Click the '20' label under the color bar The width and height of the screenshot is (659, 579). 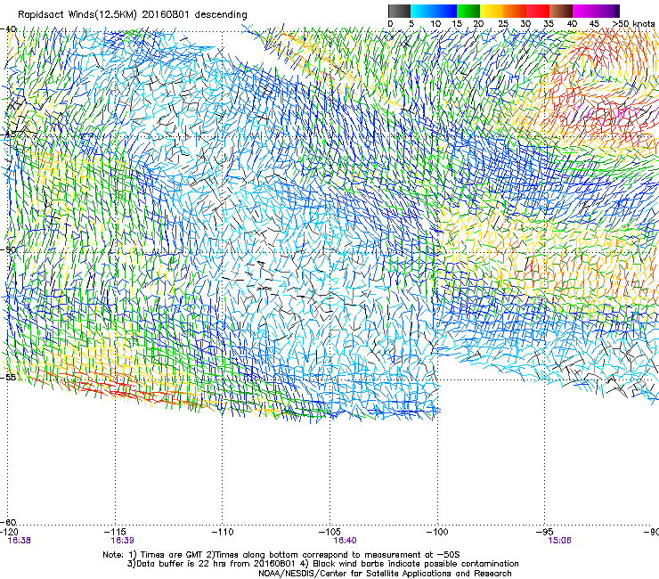[478, 23]
